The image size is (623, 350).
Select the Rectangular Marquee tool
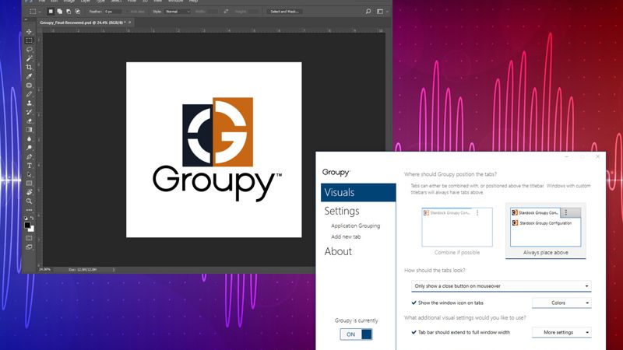[x=29, y=40]
